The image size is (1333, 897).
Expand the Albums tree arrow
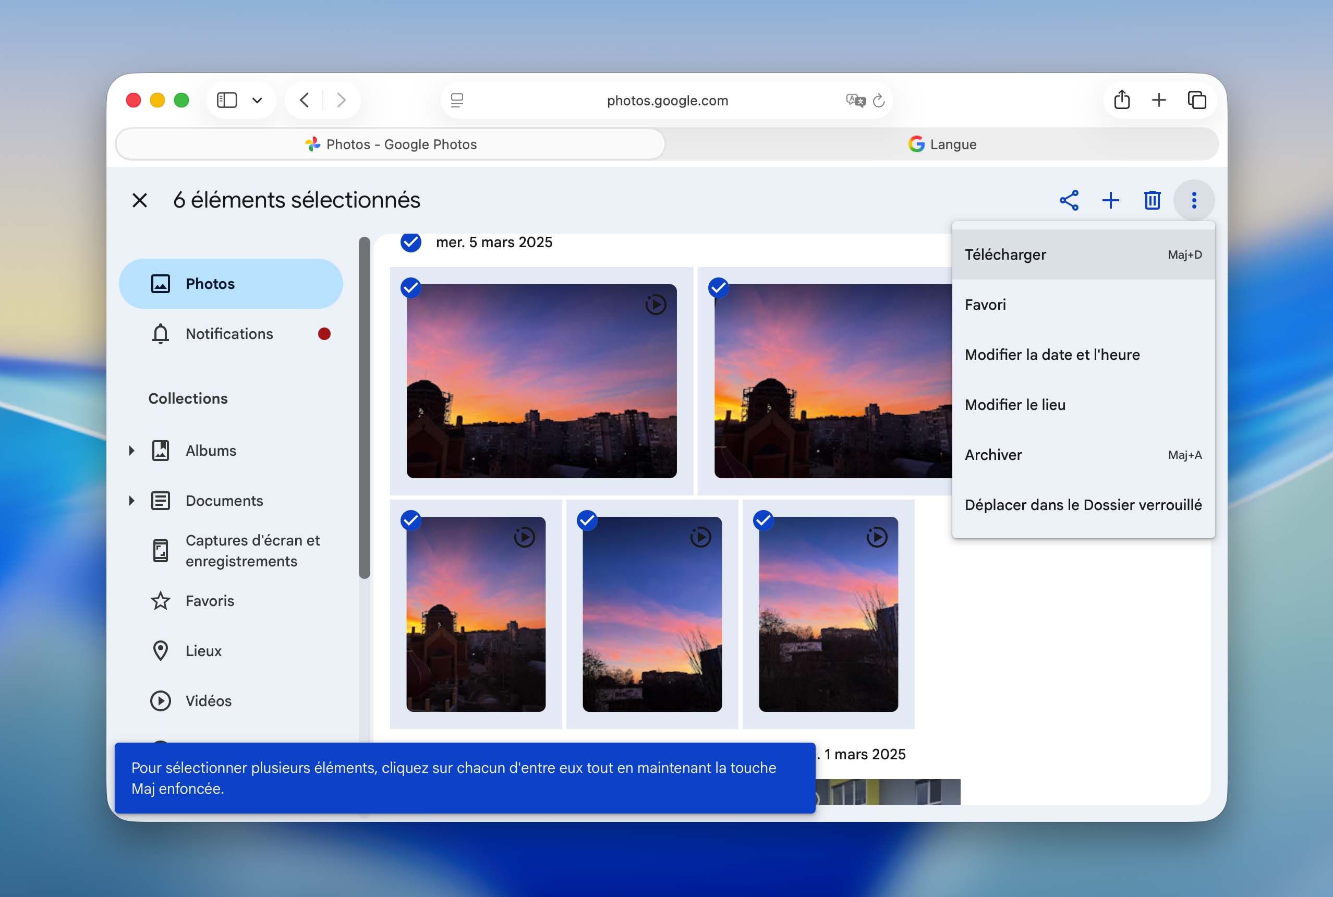point(131,450)
